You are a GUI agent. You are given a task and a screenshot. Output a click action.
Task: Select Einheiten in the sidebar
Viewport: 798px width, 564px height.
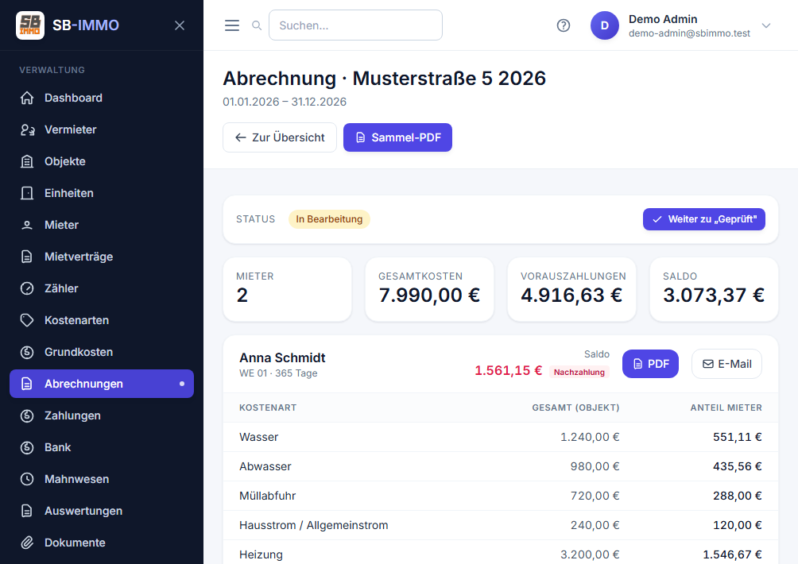click(102, 193)
